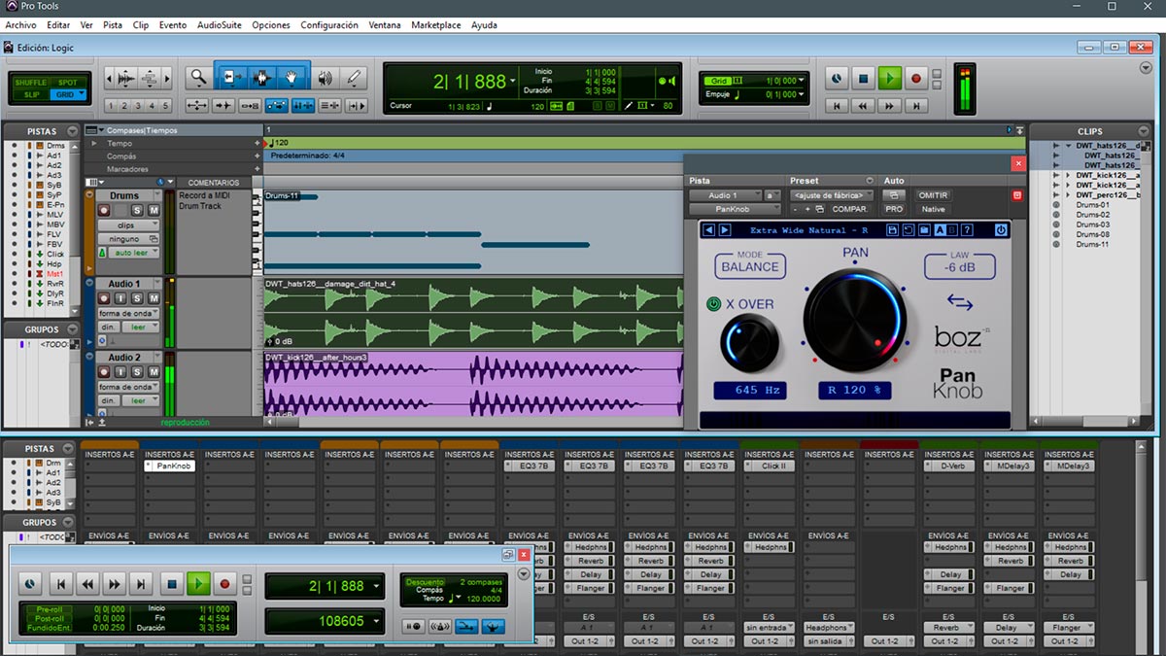Expand the Tempo ruler

[x=94, y=143]
